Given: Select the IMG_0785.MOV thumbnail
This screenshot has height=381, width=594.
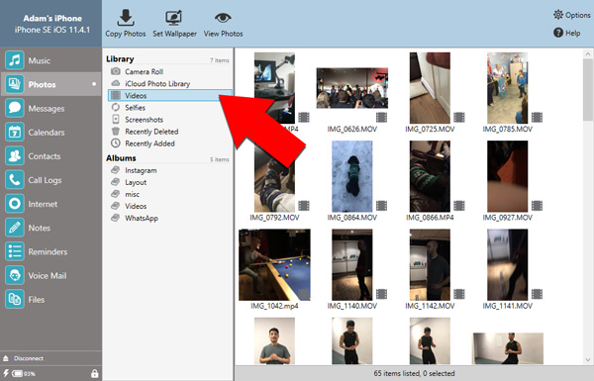Looking at the screenshot, I should (507, 88).
